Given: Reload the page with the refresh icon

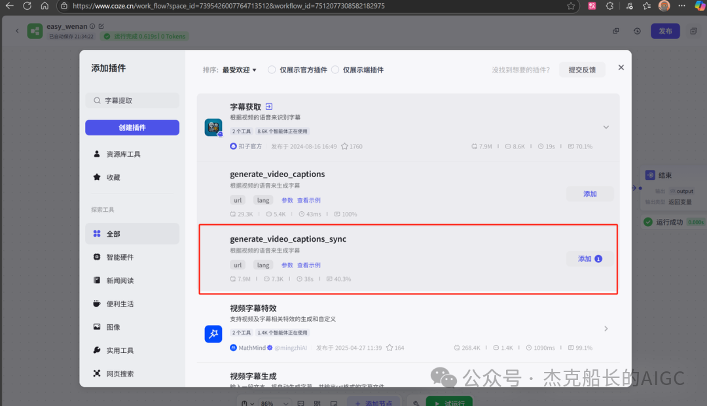Looking at the screenshot, I should 27,6.
